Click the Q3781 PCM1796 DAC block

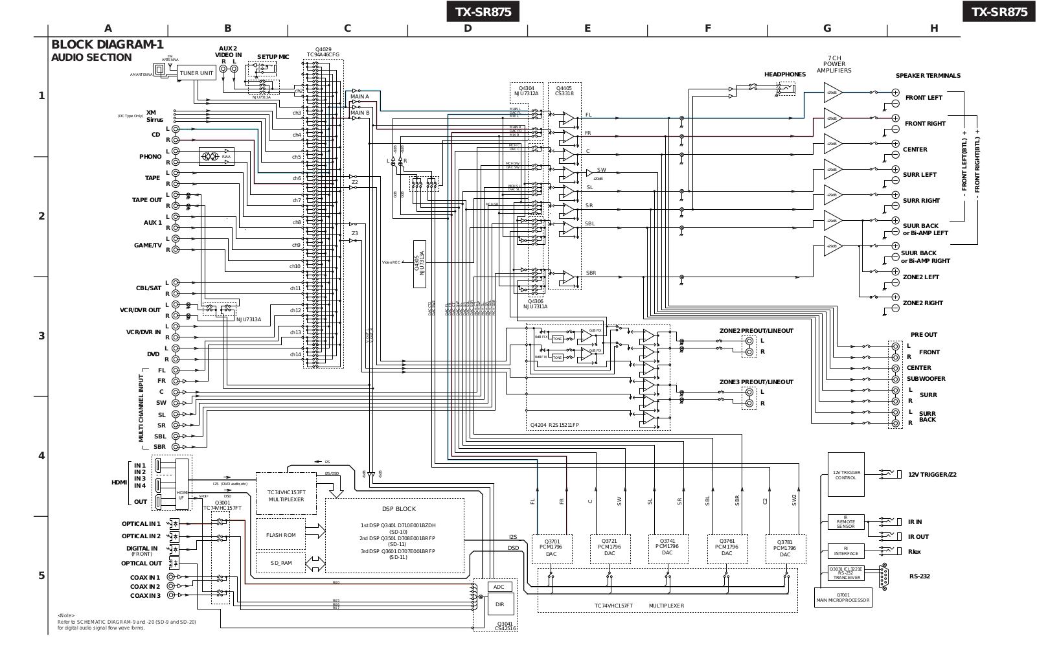[785, 548]
